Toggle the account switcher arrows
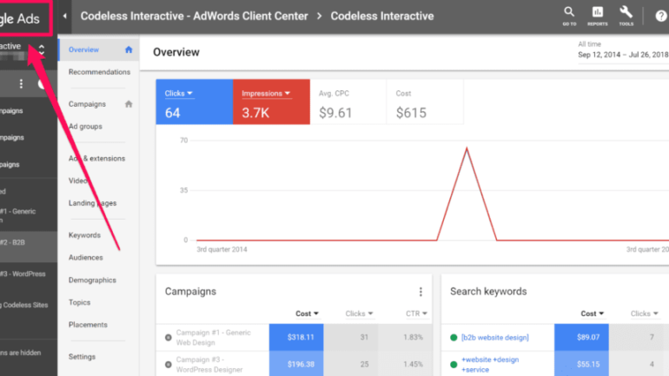This screenshot has height=376, width=669. click(x=42, y=49)
